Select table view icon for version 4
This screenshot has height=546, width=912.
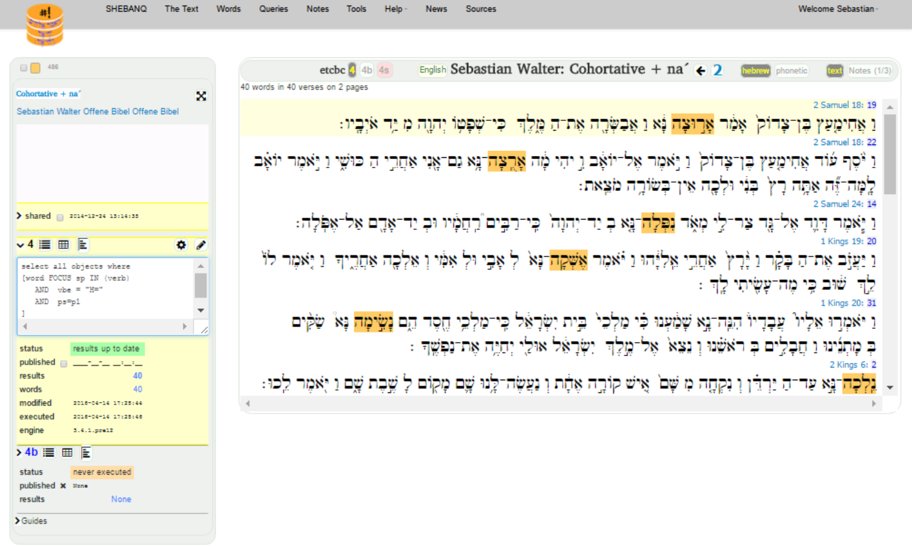click(x=64, y=245)
